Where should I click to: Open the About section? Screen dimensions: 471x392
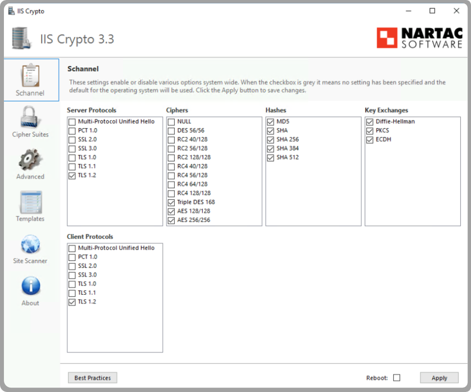pos(30,291)
